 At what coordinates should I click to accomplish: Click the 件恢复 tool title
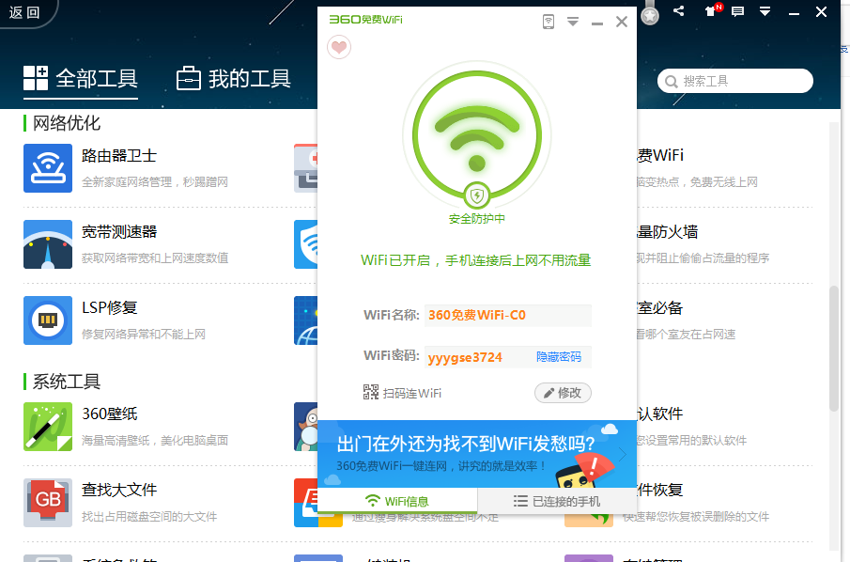(x=659, y=490)
